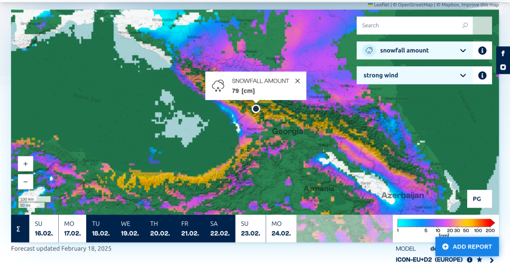Click the Armenia country label
Screen dimensions: 510x264
pyautogui.click(x=319, y=189)
